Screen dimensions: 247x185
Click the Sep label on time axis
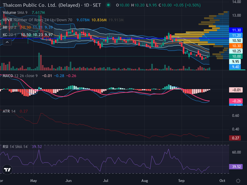182,181
